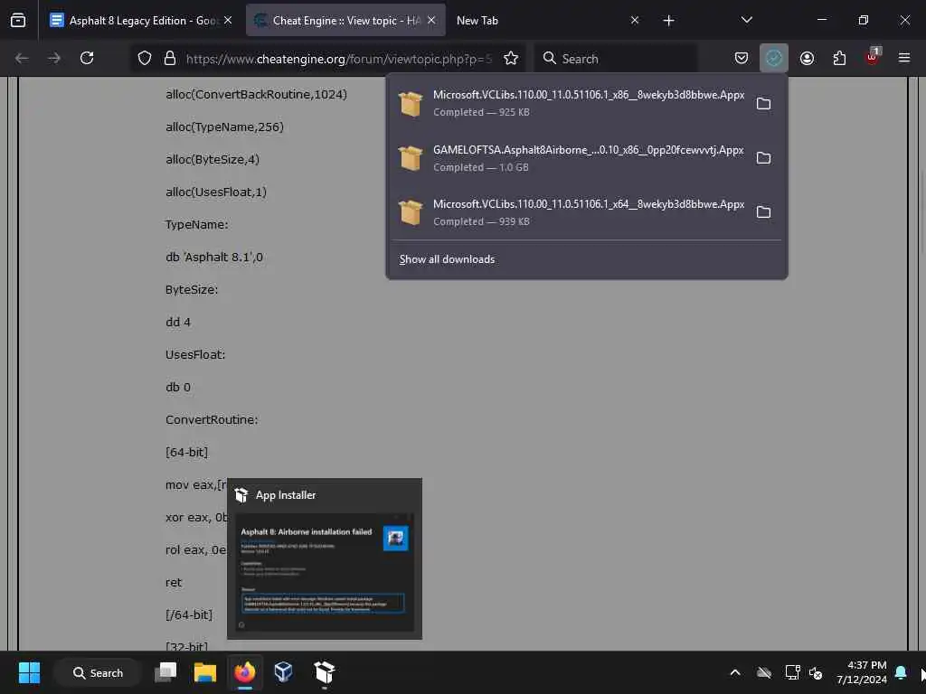Click text alloc(TypeName,256)
This screenshot has height=694, width=926.
point(224,127)
